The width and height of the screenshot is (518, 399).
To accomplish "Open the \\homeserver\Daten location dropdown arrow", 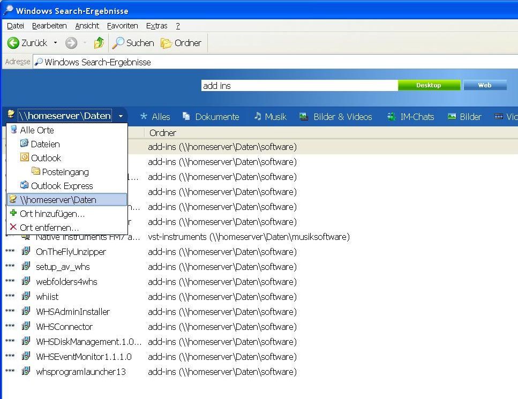I will (x=121, y=116).
